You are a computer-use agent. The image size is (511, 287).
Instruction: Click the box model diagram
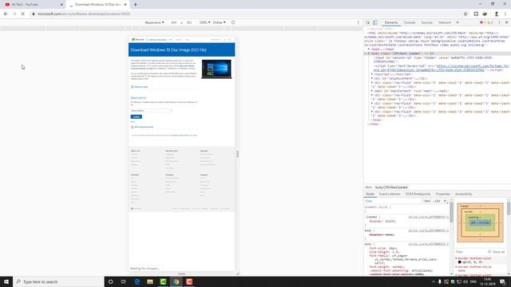[x=480, y=222]
